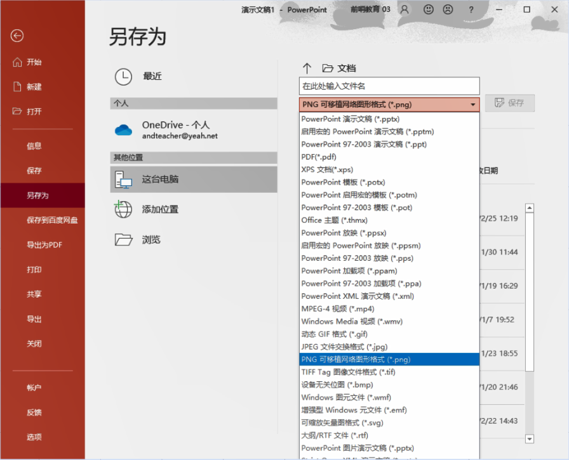Go up one folder level arrow

pyautogui.click(x=307, y=68)
